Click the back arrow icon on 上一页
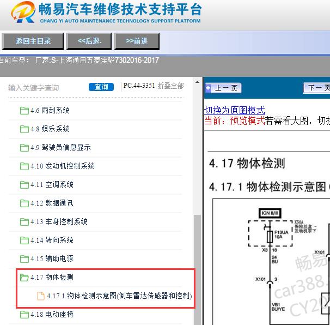The image size is (330, 325). pyautogui.click(x=208, y=88)
